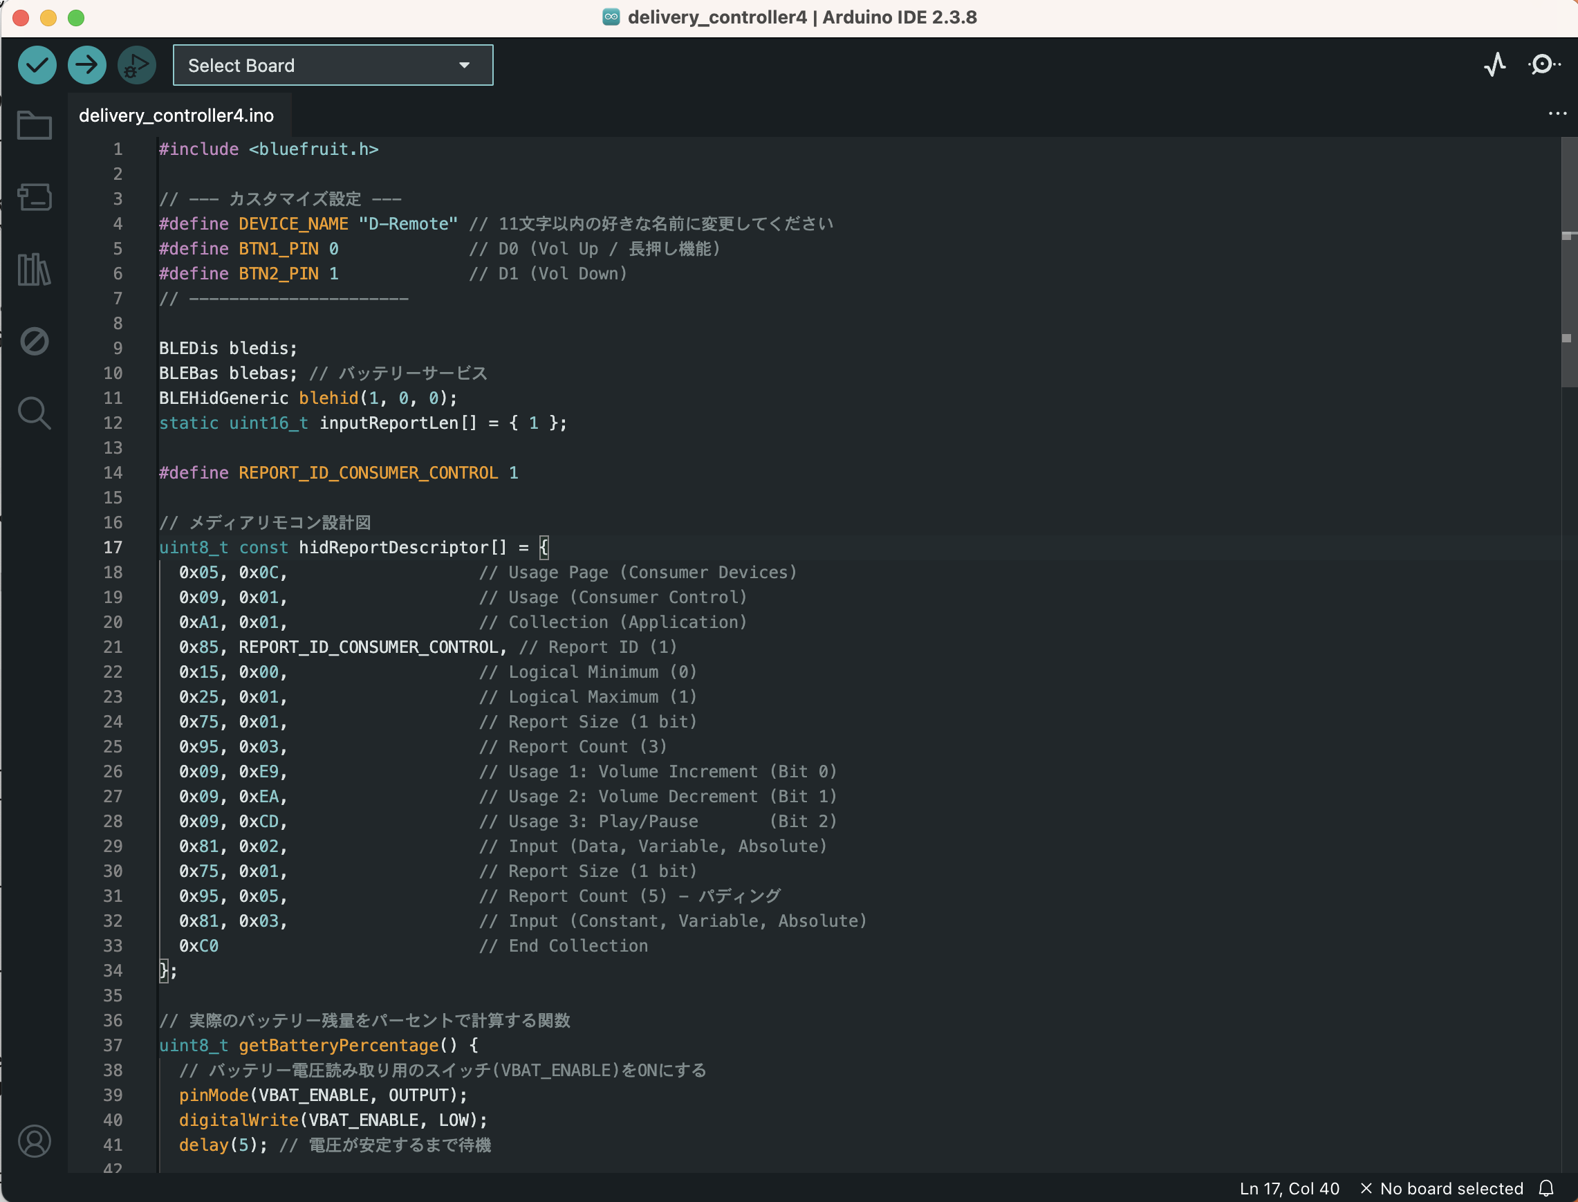Open Boards Manager in the sidebar
This screenshot has height=1202, width=1578.
[35, 196]
